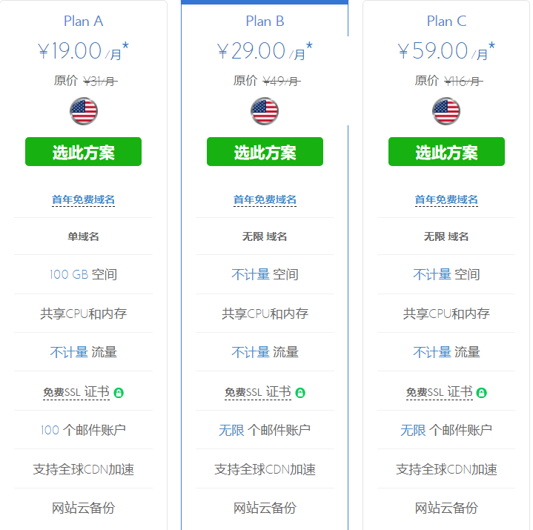Select Plan B with the green 选此方案 button

pos(265,152)
